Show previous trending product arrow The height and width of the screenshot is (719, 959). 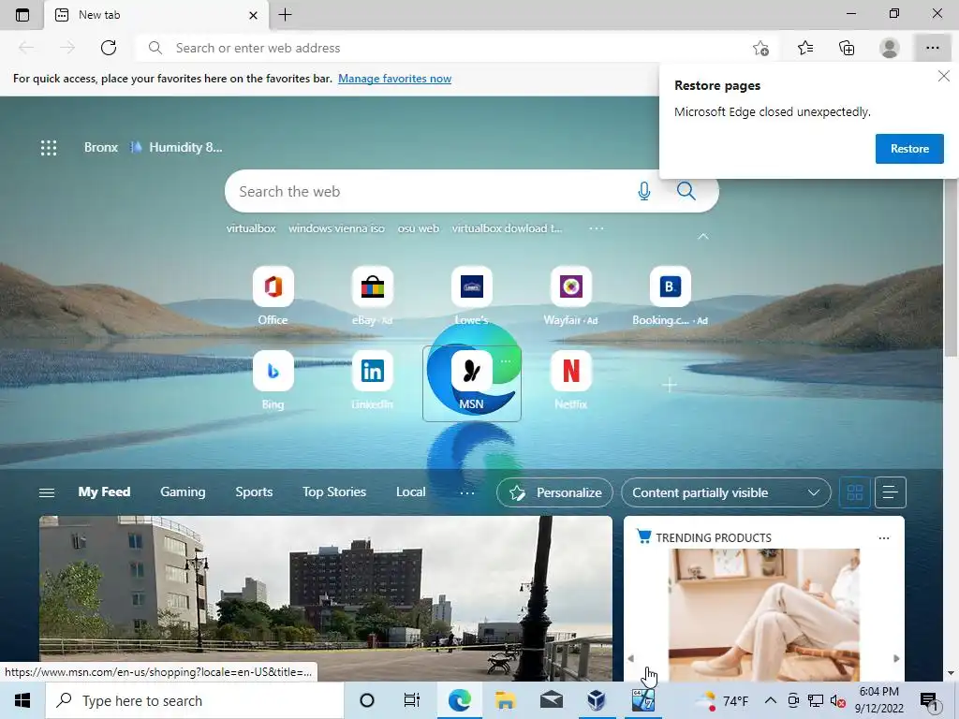pyautogui.click(x=630, y=658)
